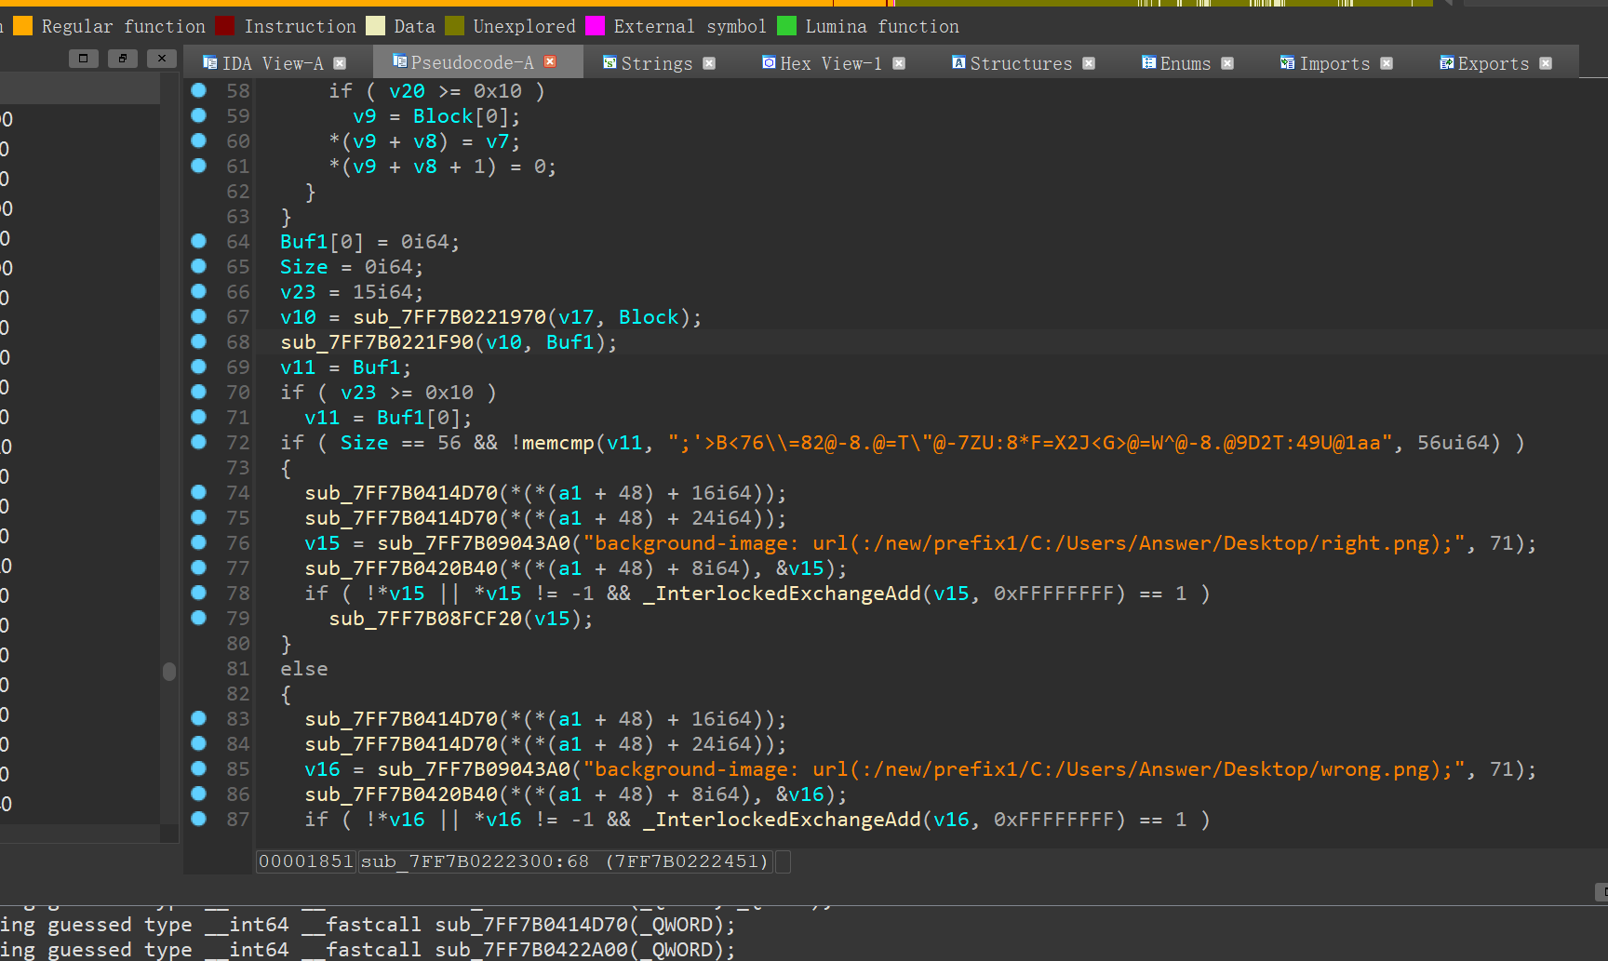Screen dimensions: 1608x961
Task: Click sub_7FF7B09043A0 on line 76
Action: pos(473,543)
